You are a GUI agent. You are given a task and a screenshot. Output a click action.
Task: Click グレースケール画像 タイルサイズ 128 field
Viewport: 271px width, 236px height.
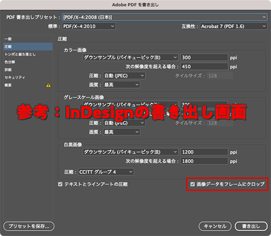tap(220, 123)
